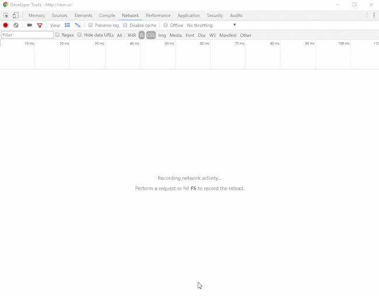Go to the Elements tab
379x296 pixels.
(x=83, y=15)
